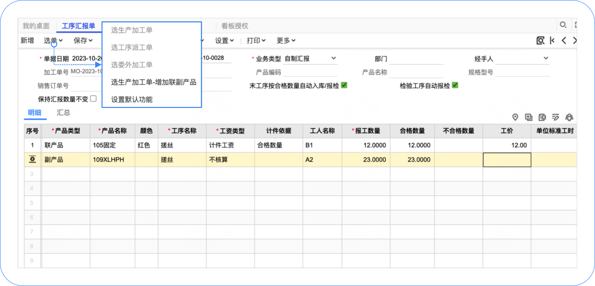Click the row settings icon in row 2
The image size is (595, 286).
pyautogui.click(x=32, y=159)
